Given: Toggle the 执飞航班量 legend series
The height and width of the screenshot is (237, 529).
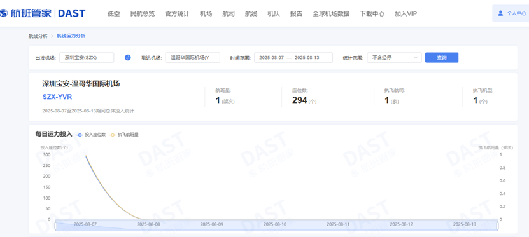Looking at the screenshot, I should [124, 134].
